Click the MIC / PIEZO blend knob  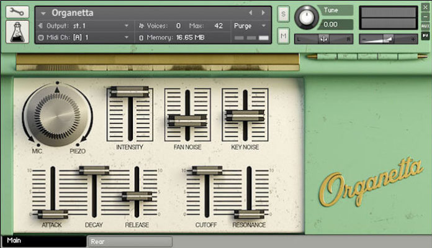click(x=57, y=116)
